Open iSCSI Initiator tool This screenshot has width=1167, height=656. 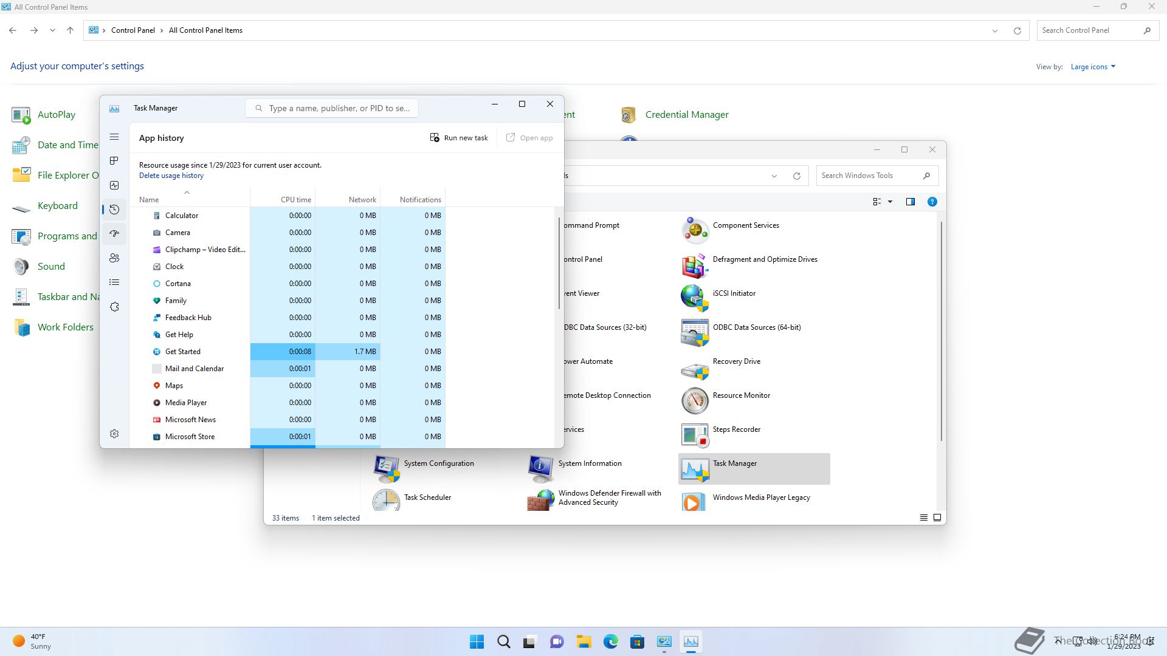tap(754, 299)
